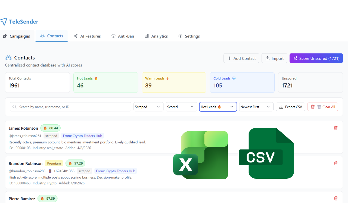Click the CSV file icon
The width and height of the screenshot is (348, 217).
click(266, 154)
